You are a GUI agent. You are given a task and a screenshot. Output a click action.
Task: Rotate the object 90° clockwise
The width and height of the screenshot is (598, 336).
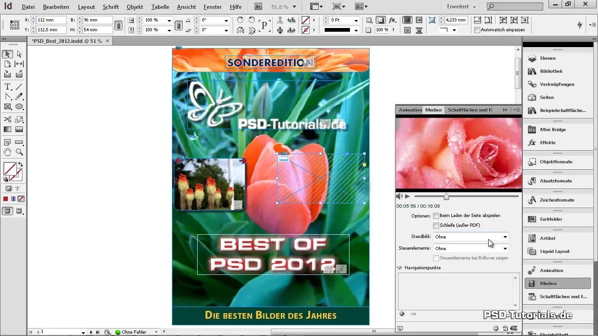240,20
